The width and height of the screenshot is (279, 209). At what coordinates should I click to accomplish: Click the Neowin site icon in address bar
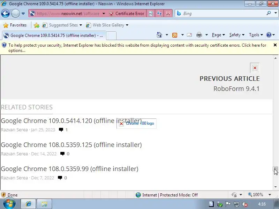(x=32, y=14)
